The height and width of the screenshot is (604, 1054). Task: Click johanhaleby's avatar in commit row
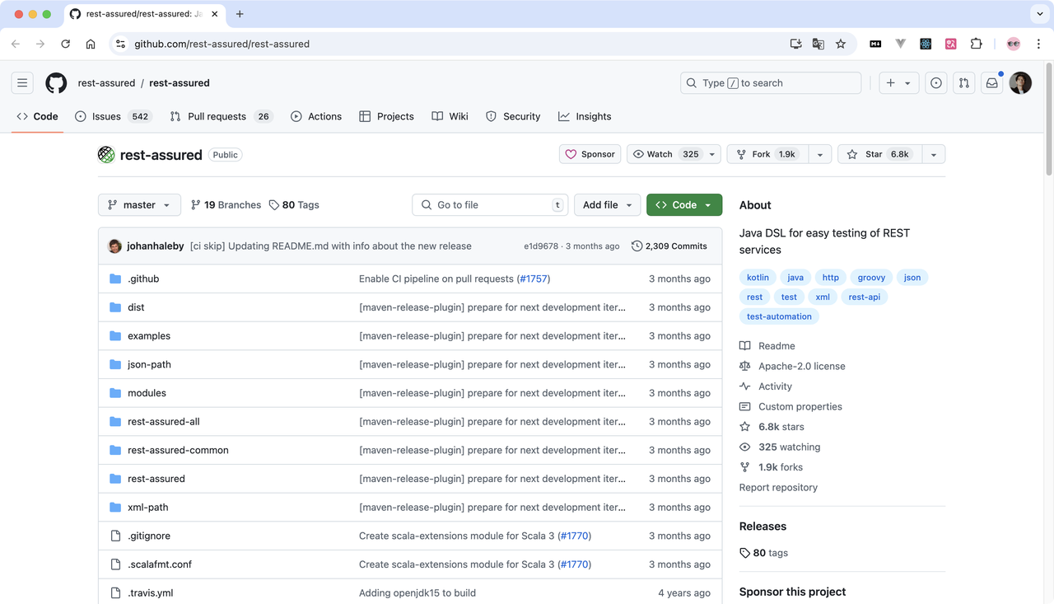[x=115, y=246]
